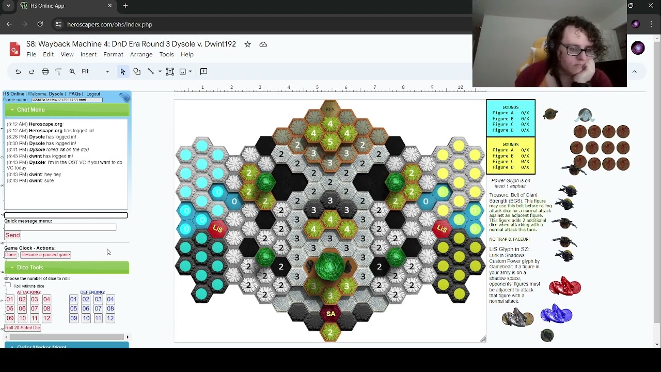The image size is (661, 372).
Task: Click the Image insert icon
Action: click(183, 71)
